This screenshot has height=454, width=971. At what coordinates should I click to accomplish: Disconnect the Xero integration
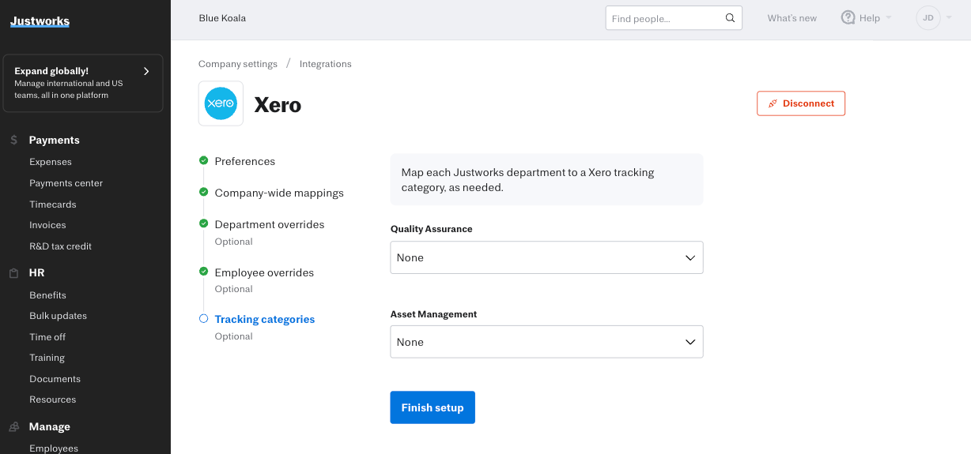click(x=800, y=103)
